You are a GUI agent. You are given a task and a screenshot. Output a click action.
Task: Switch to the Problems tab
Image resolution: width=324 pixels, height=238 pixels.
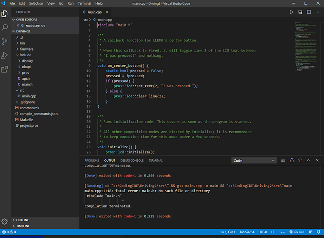(92, 160)
